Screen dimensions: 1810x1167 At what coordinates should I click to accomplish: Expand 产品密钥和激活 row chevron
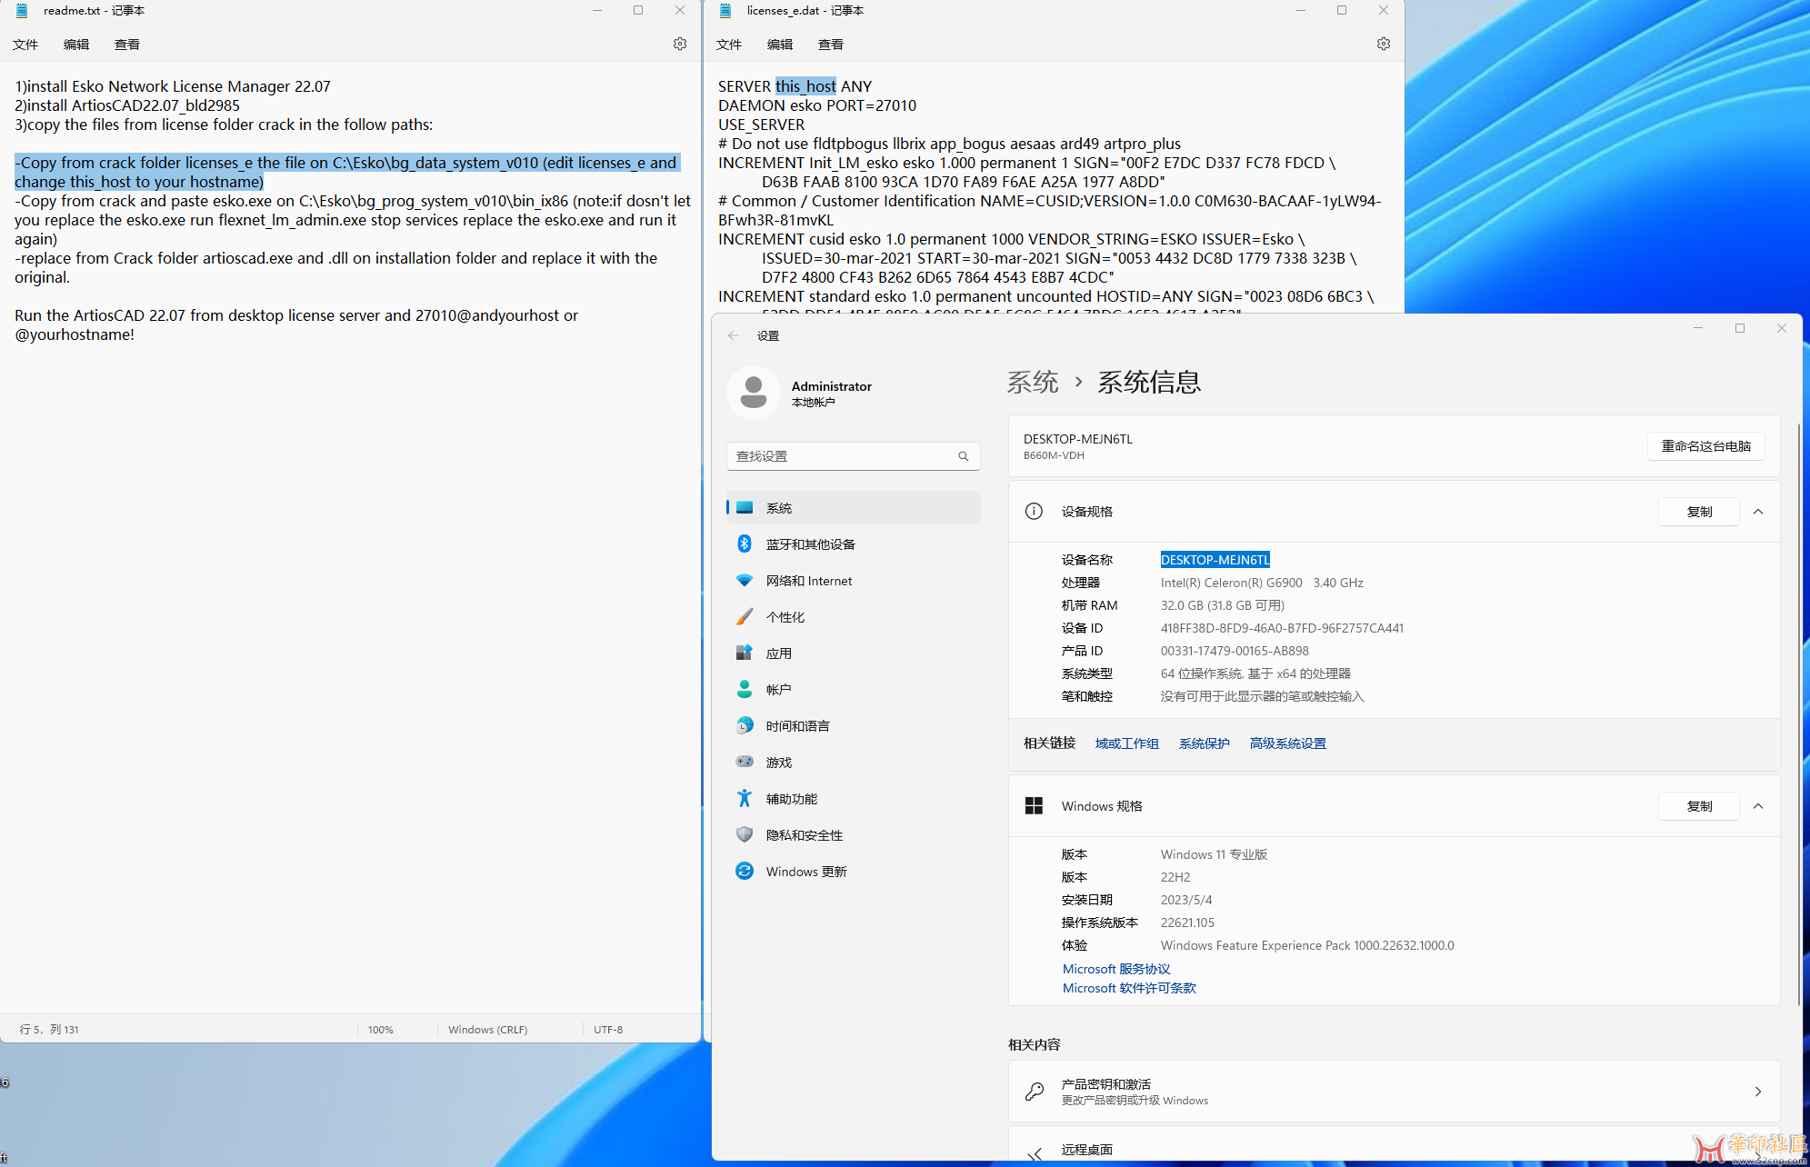1758,1091
